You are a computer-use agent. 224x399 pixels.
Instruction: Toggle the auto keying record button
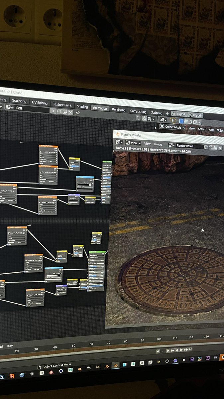pos(158,351)
